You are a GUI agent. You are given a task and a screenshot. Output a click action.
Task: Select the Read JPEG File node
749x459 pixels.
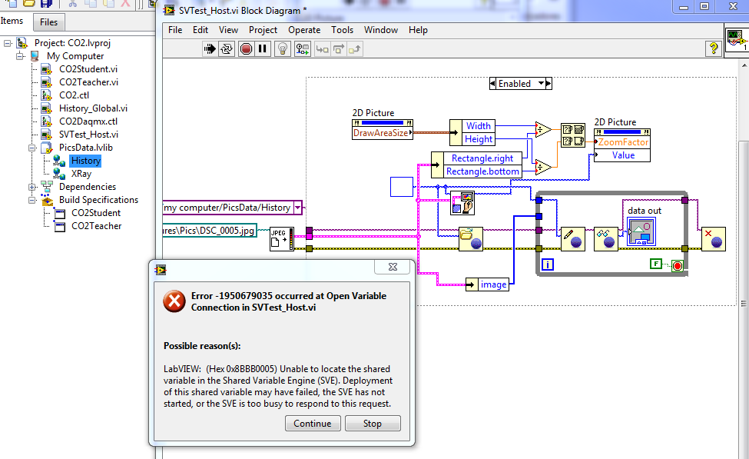(x=282, y=238)
